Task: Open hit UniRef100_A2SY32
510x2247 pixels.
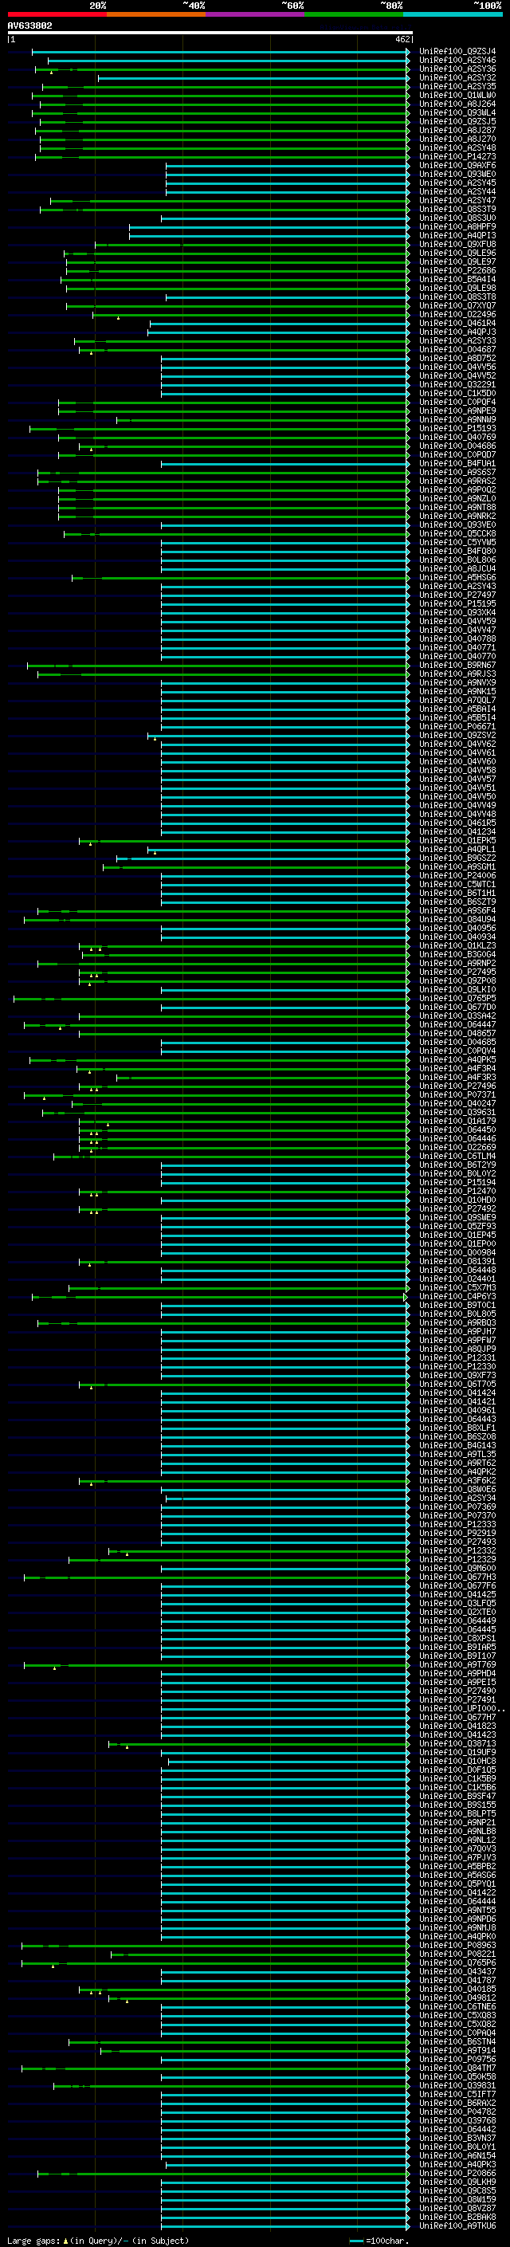Action: pos(457,77)
